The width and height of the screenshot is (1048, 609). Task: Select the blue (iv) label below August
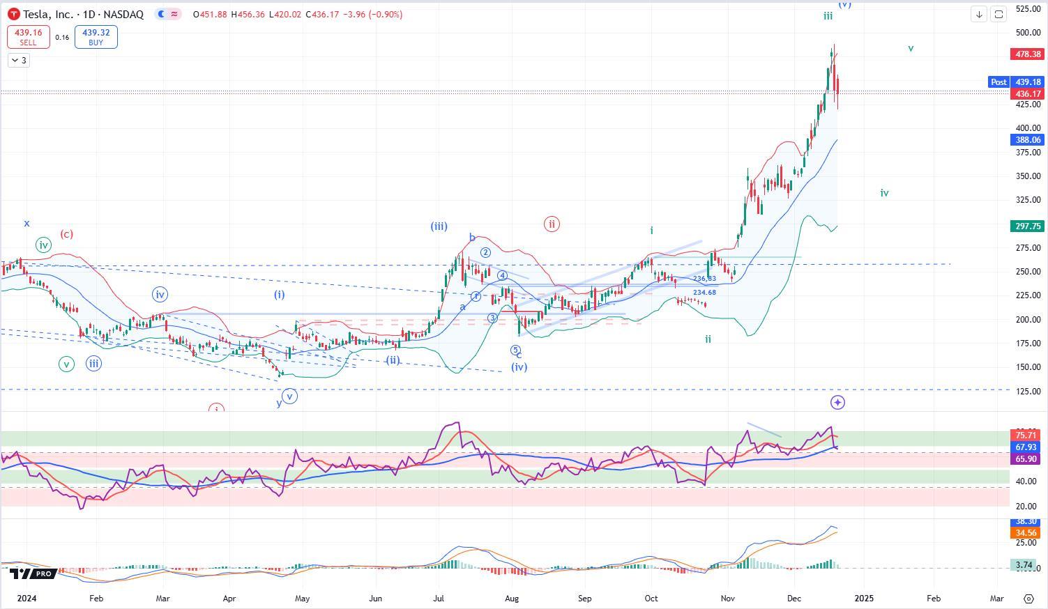click(x=519, y=367)
